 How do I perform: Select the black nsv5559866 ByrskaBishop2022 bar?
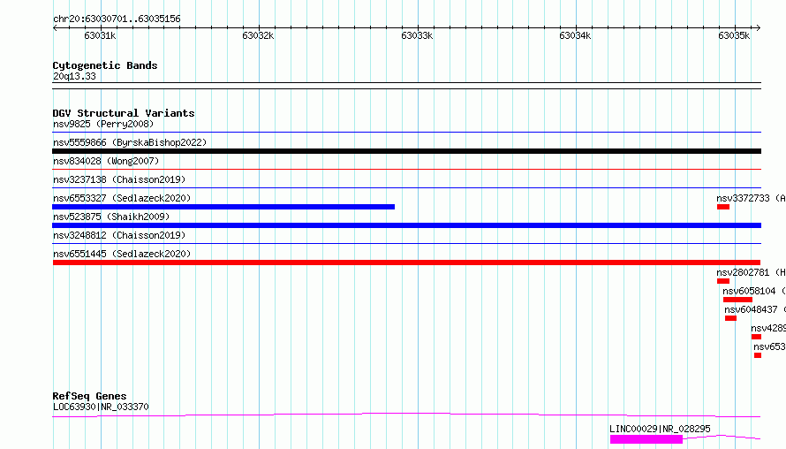point(406,151)
